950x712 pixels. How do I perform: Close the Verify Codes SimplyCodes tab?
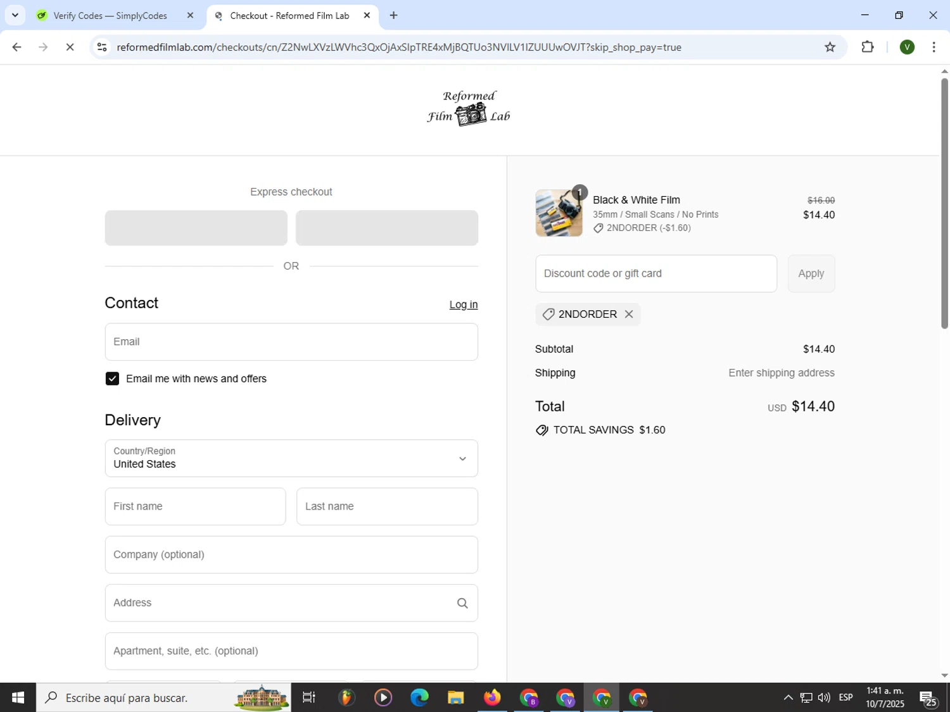click(x=190, y=15)
